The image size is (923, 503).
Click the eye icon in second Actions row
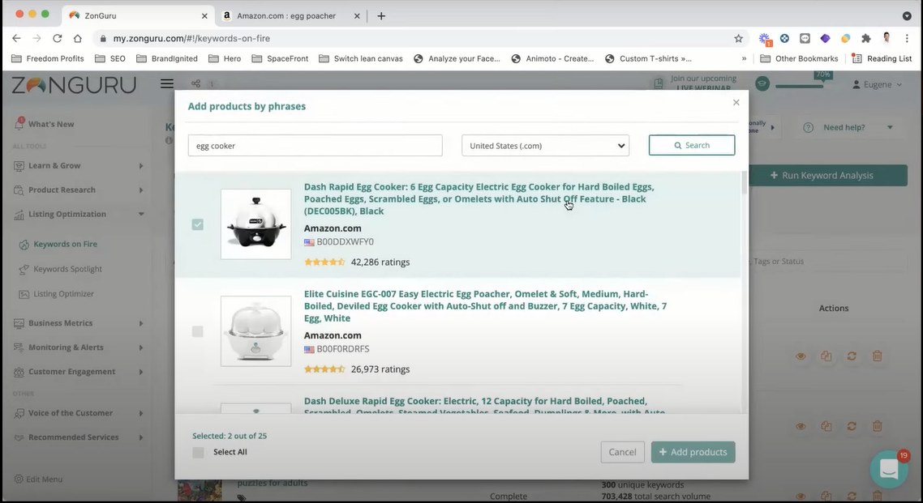click(x=801, y=426)
